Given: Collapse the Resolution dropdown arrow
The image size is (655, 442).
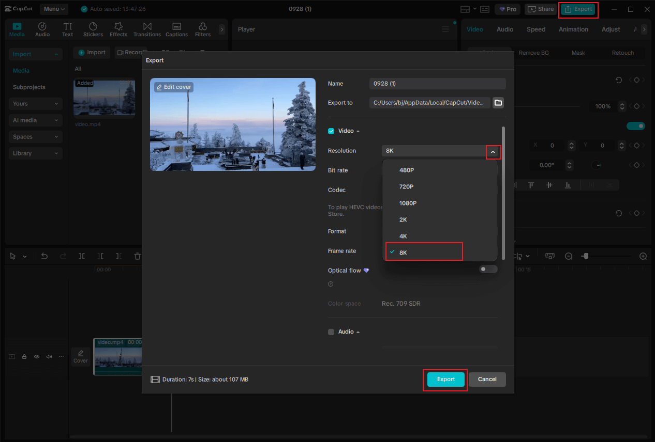Looking at the screenshot, I should pos(493,152).
